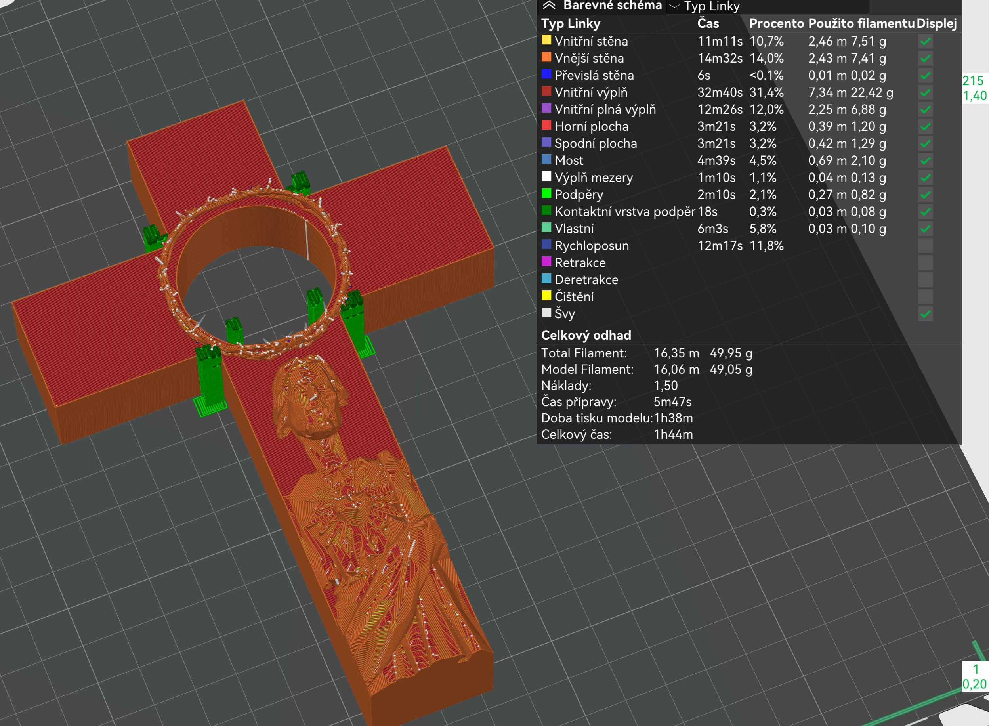Enable Retrakce display checkbox
Image resolution: width=989 pixels, height=726 pixels.
pos(925,263)
